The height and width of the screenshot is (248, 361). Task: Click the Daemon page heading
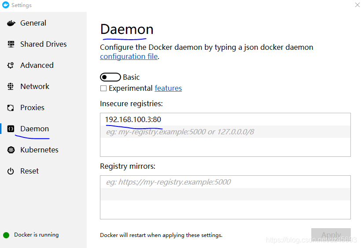point(127,29)
